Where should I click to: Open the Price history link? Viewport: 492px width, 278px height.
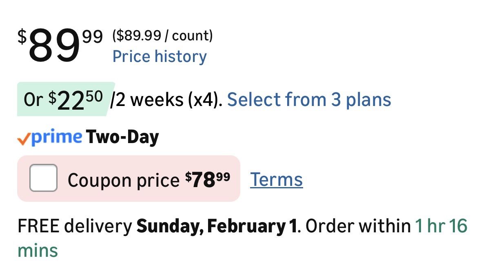(x=160, y=56)
